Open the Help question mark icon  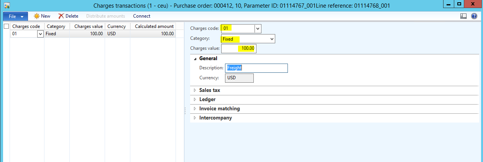pyautogui.click(x=474, y=16)
